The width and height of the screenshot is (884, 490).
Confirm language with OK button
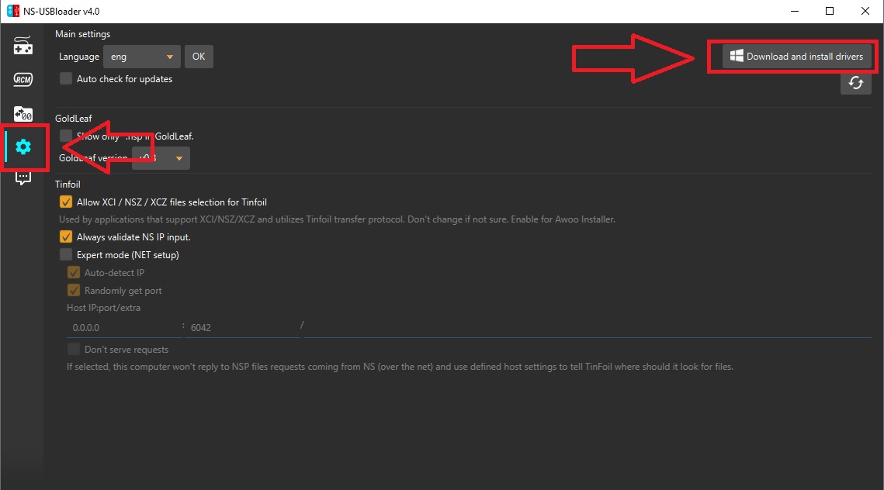[x=199, y=57]
